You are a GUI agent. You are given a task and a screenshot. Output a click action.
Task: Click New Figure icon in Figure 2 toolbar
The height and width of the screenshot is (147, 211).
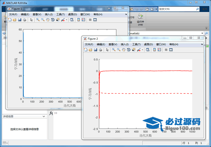pos(86,50)
